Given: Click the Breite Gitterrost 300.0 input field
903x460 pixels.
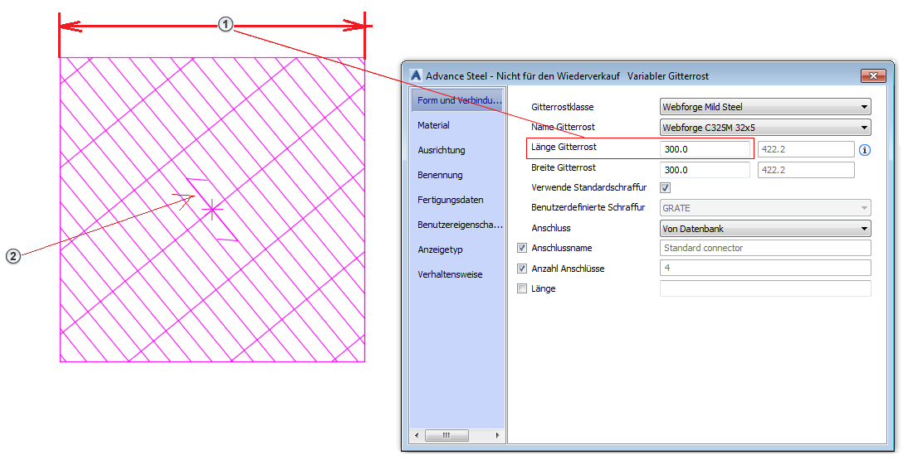Looking at the screenshot, I should [x=705, y=170].
